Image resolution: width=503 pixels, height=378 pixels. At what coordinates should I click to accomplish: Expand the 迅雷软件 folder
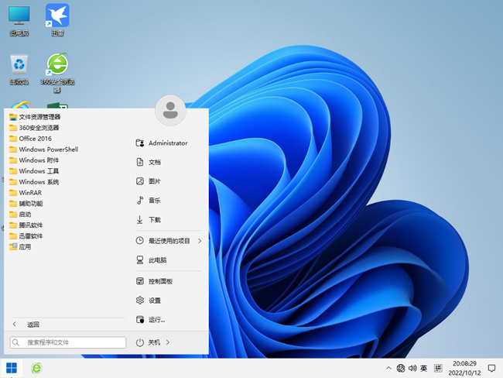pos(26,236)
